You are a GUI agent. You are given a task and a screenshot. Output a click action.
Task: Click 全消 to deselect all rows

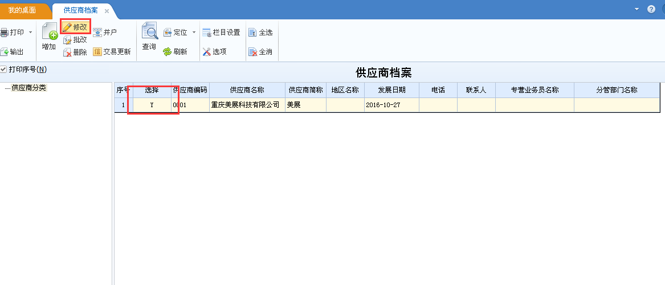click(x=252, y=52)
